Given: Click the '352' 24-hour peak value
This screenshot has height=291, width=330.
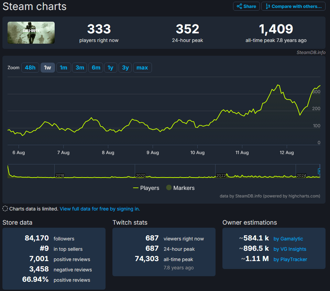Looking at the screenshot, I should point(188,29).
